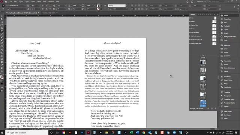Click the text fill color swatch in control bar
Image resolution: width=240 pixels, height=135 pixels.
coord(98,6)
